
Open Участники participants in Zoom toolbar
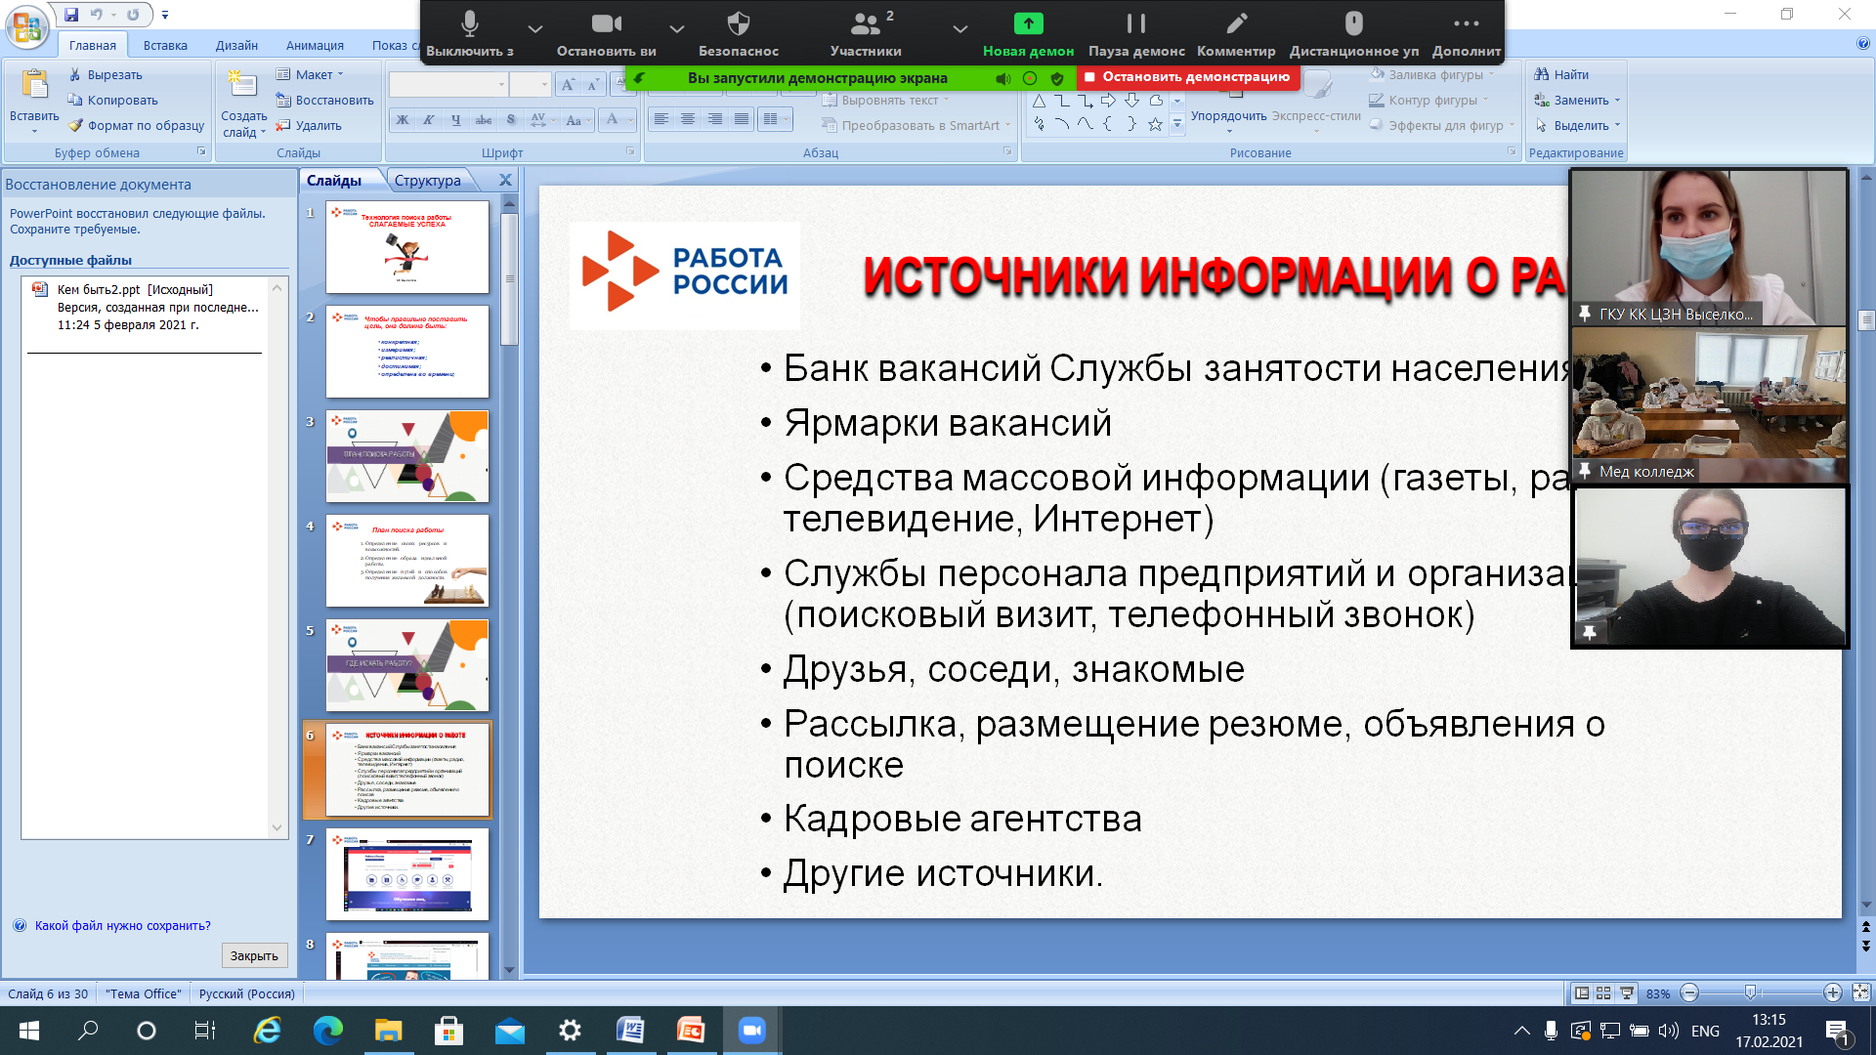point(866,33)
